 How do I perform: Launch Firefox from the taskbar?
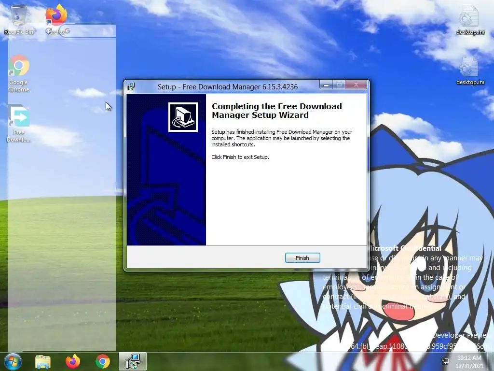coord(73,361)
